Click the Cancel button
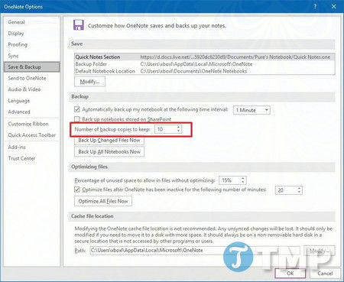This screenshot has width=344, height=282. (325, 274)
